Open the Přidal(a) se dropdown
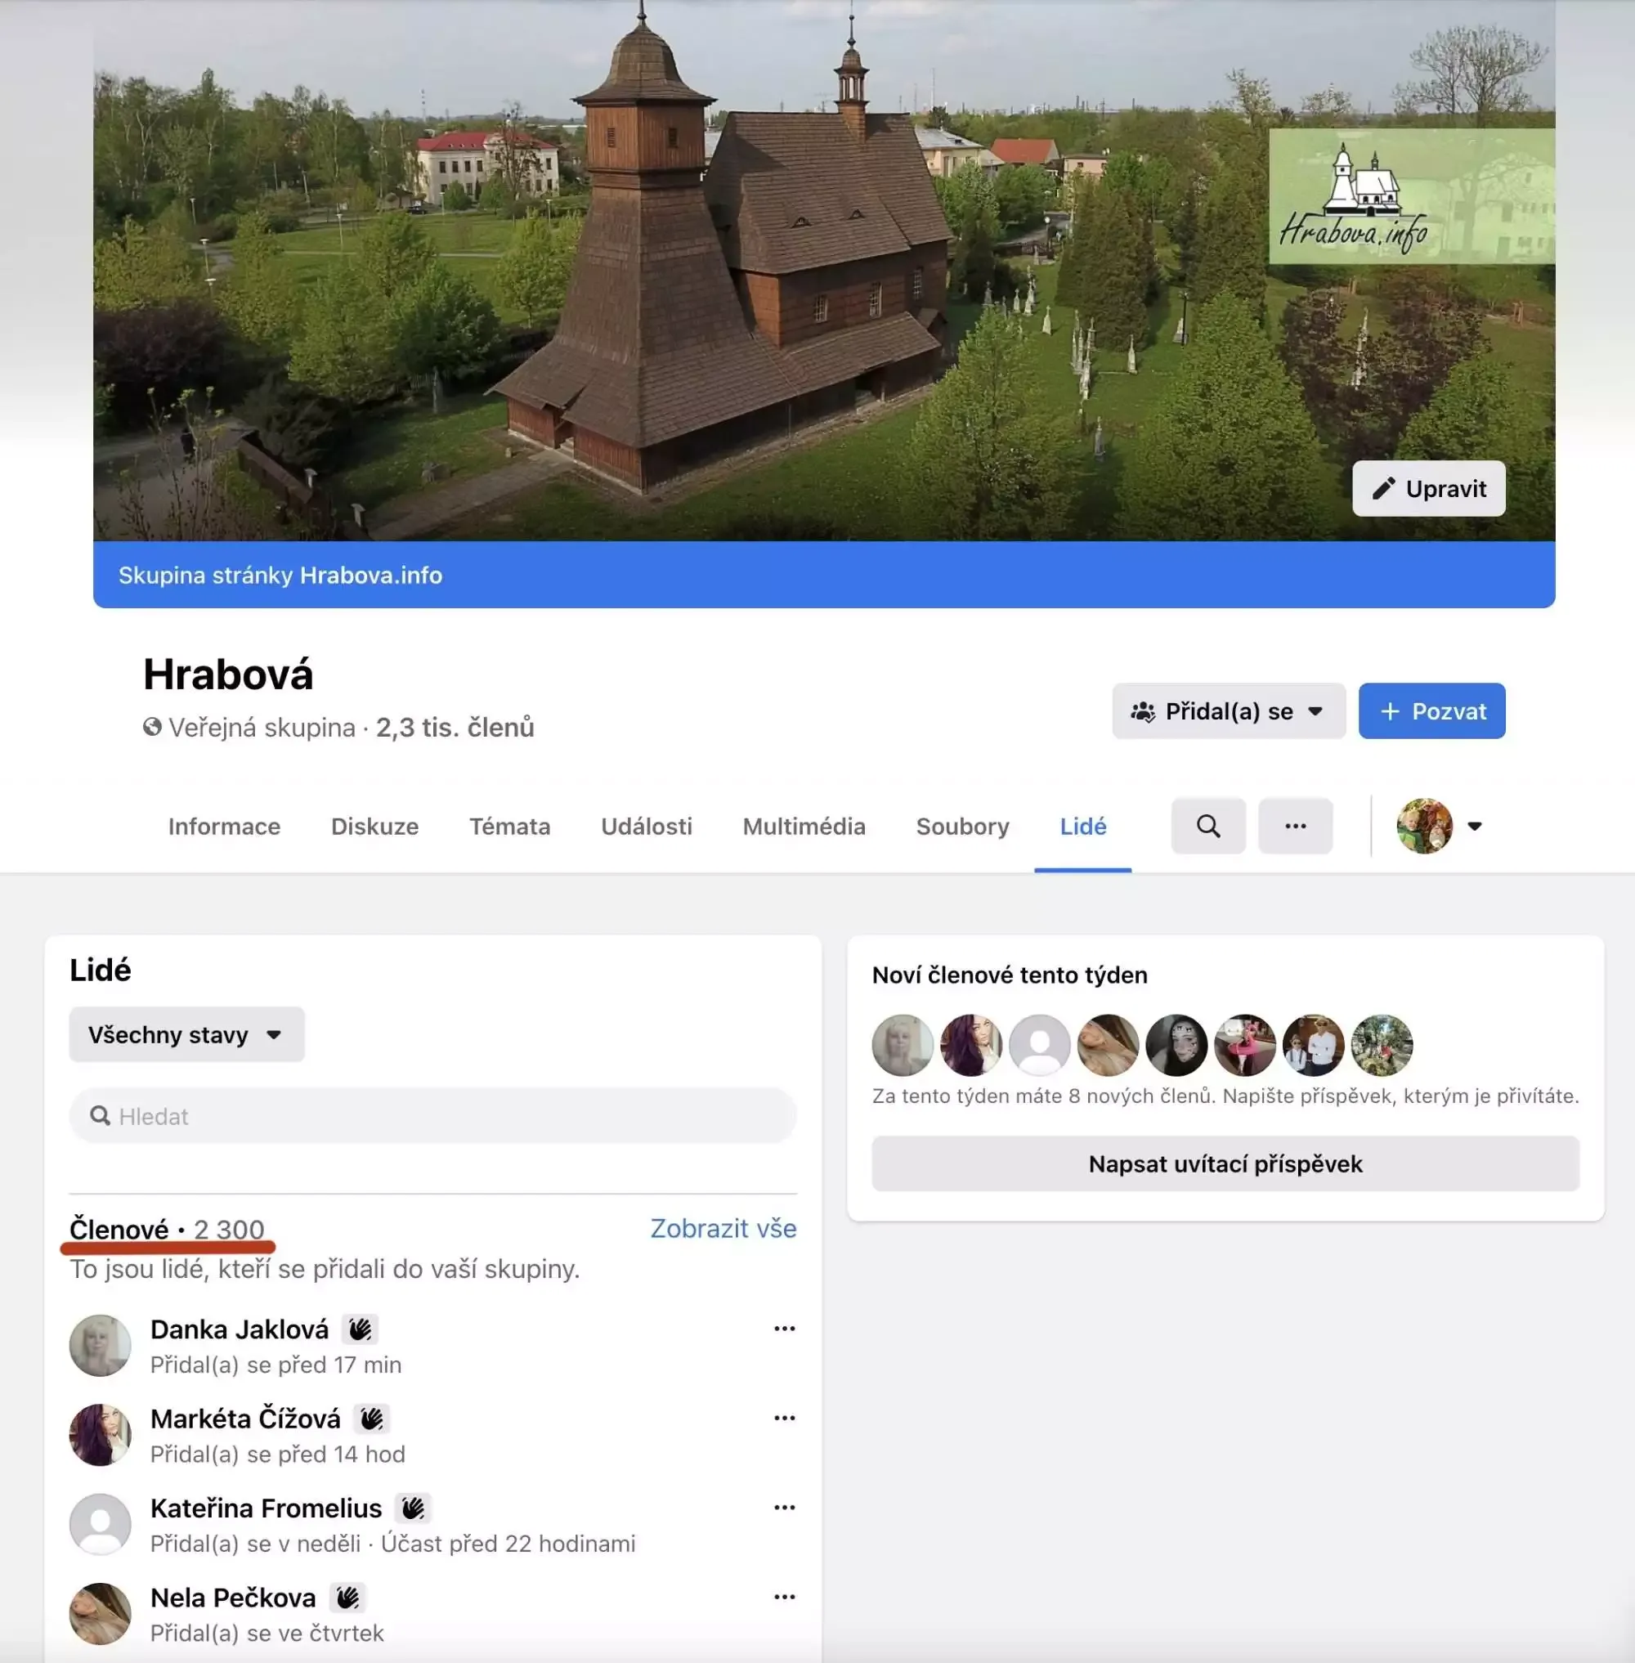Screen dimensions: 1635x1663 click(x=1228, y=710)
